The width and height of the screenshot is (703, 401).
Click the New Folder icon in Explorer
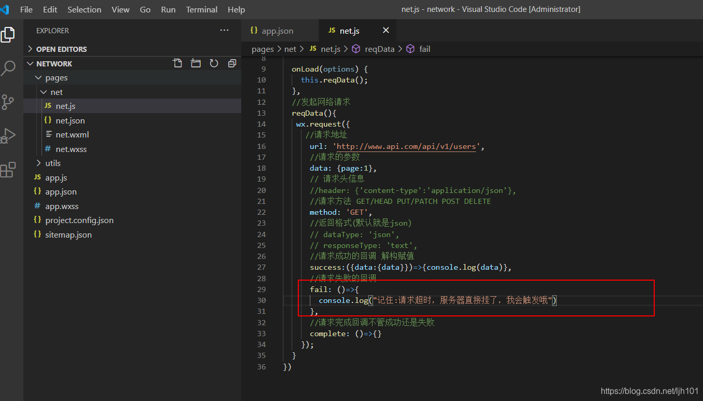(196, 63)
